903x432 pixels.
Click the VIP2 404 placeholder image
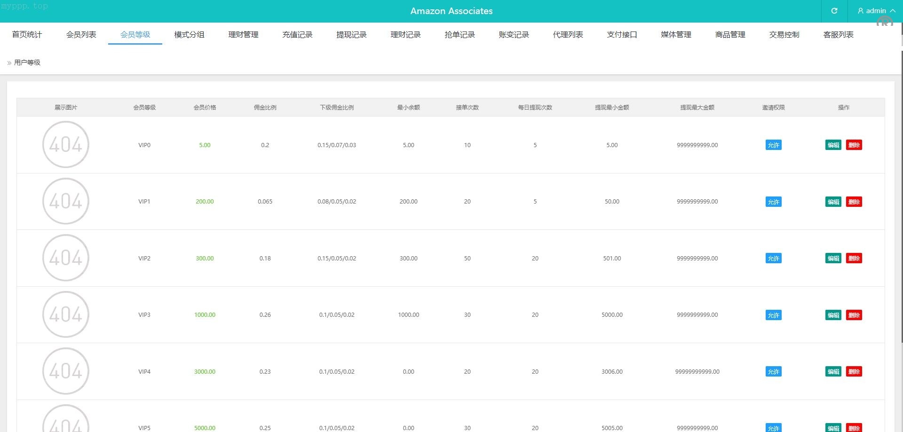coord(66,258)
